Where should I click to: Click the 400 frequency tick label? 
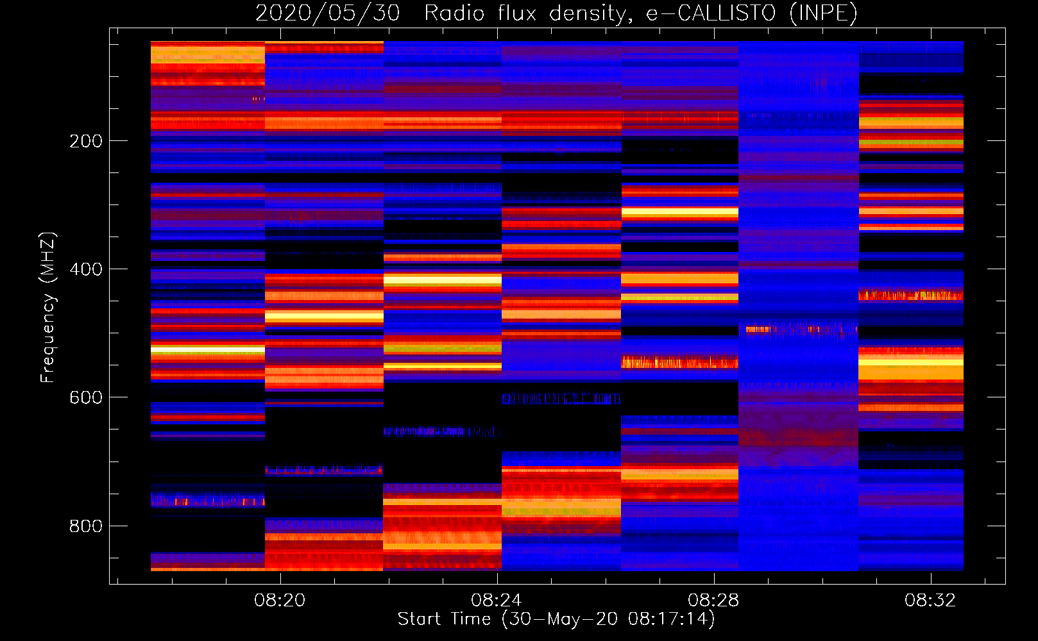click(86, 269)
